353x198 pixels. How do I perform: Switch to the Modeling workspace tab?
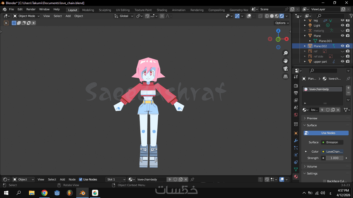click(88, 10)
